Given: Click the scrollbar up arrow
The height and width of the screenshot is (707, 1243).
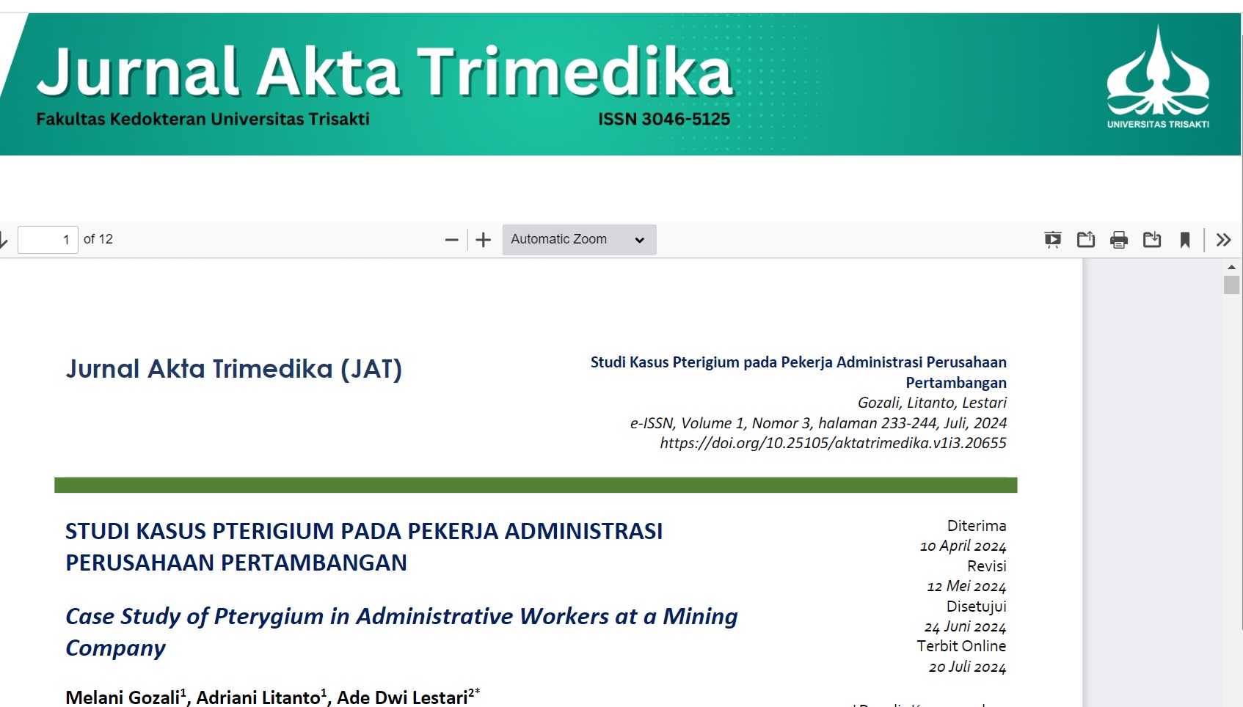Looking at the screenshot, I should pos(1231,268).
